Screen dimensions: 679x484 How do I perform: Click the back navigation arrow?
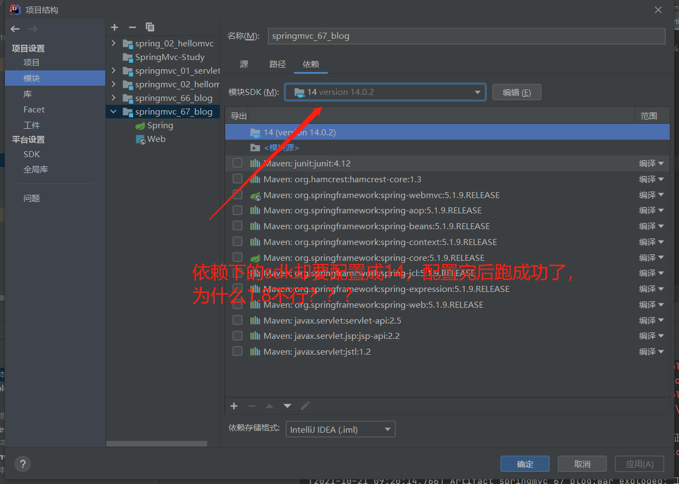click(15, 29)
